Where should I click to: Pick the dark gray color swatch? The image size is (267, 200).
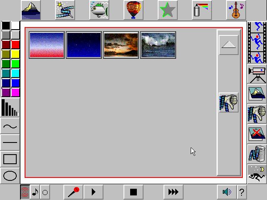click(6, 35)
